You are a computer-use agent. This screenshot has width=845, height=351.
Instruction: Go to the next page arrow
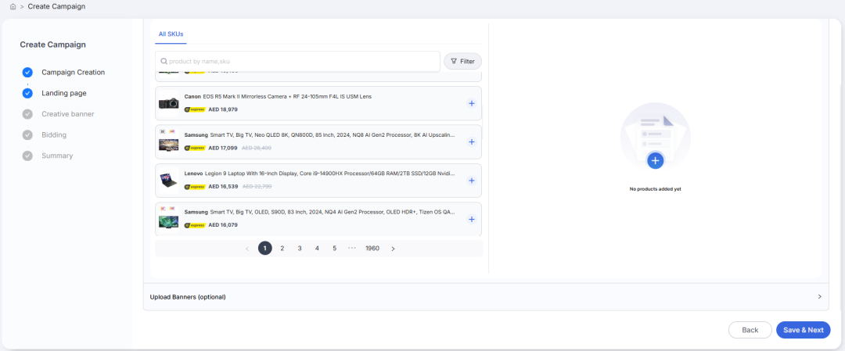(x=393, y=249)
